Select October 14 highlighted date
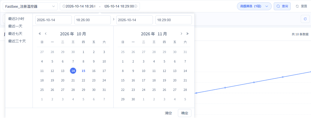 [73, 71]
